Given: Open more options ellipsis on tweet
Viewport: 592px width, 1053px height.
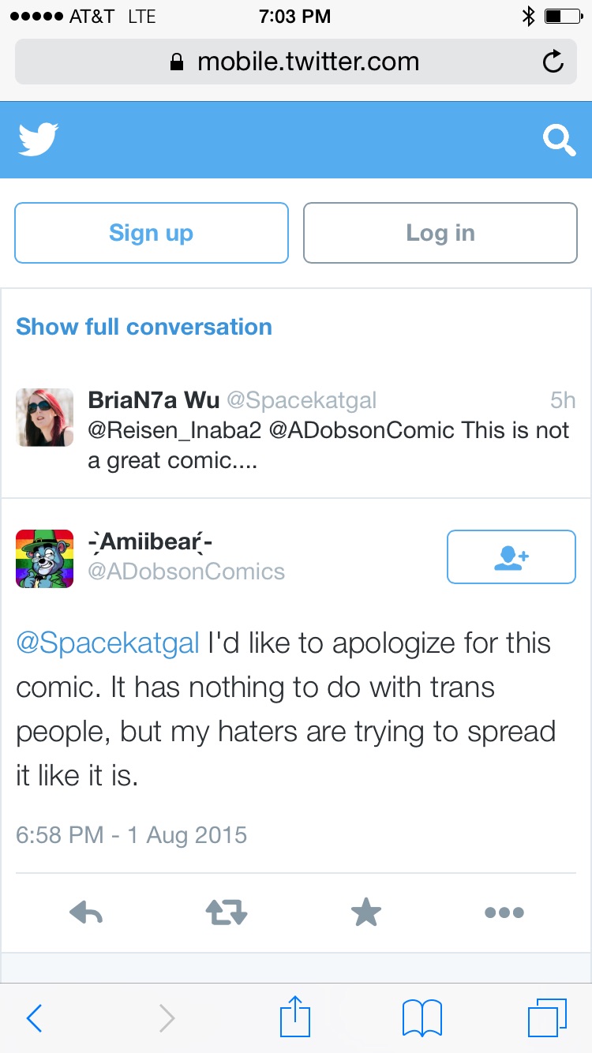Looking at the screenshot, I should [x=504, y=913].
